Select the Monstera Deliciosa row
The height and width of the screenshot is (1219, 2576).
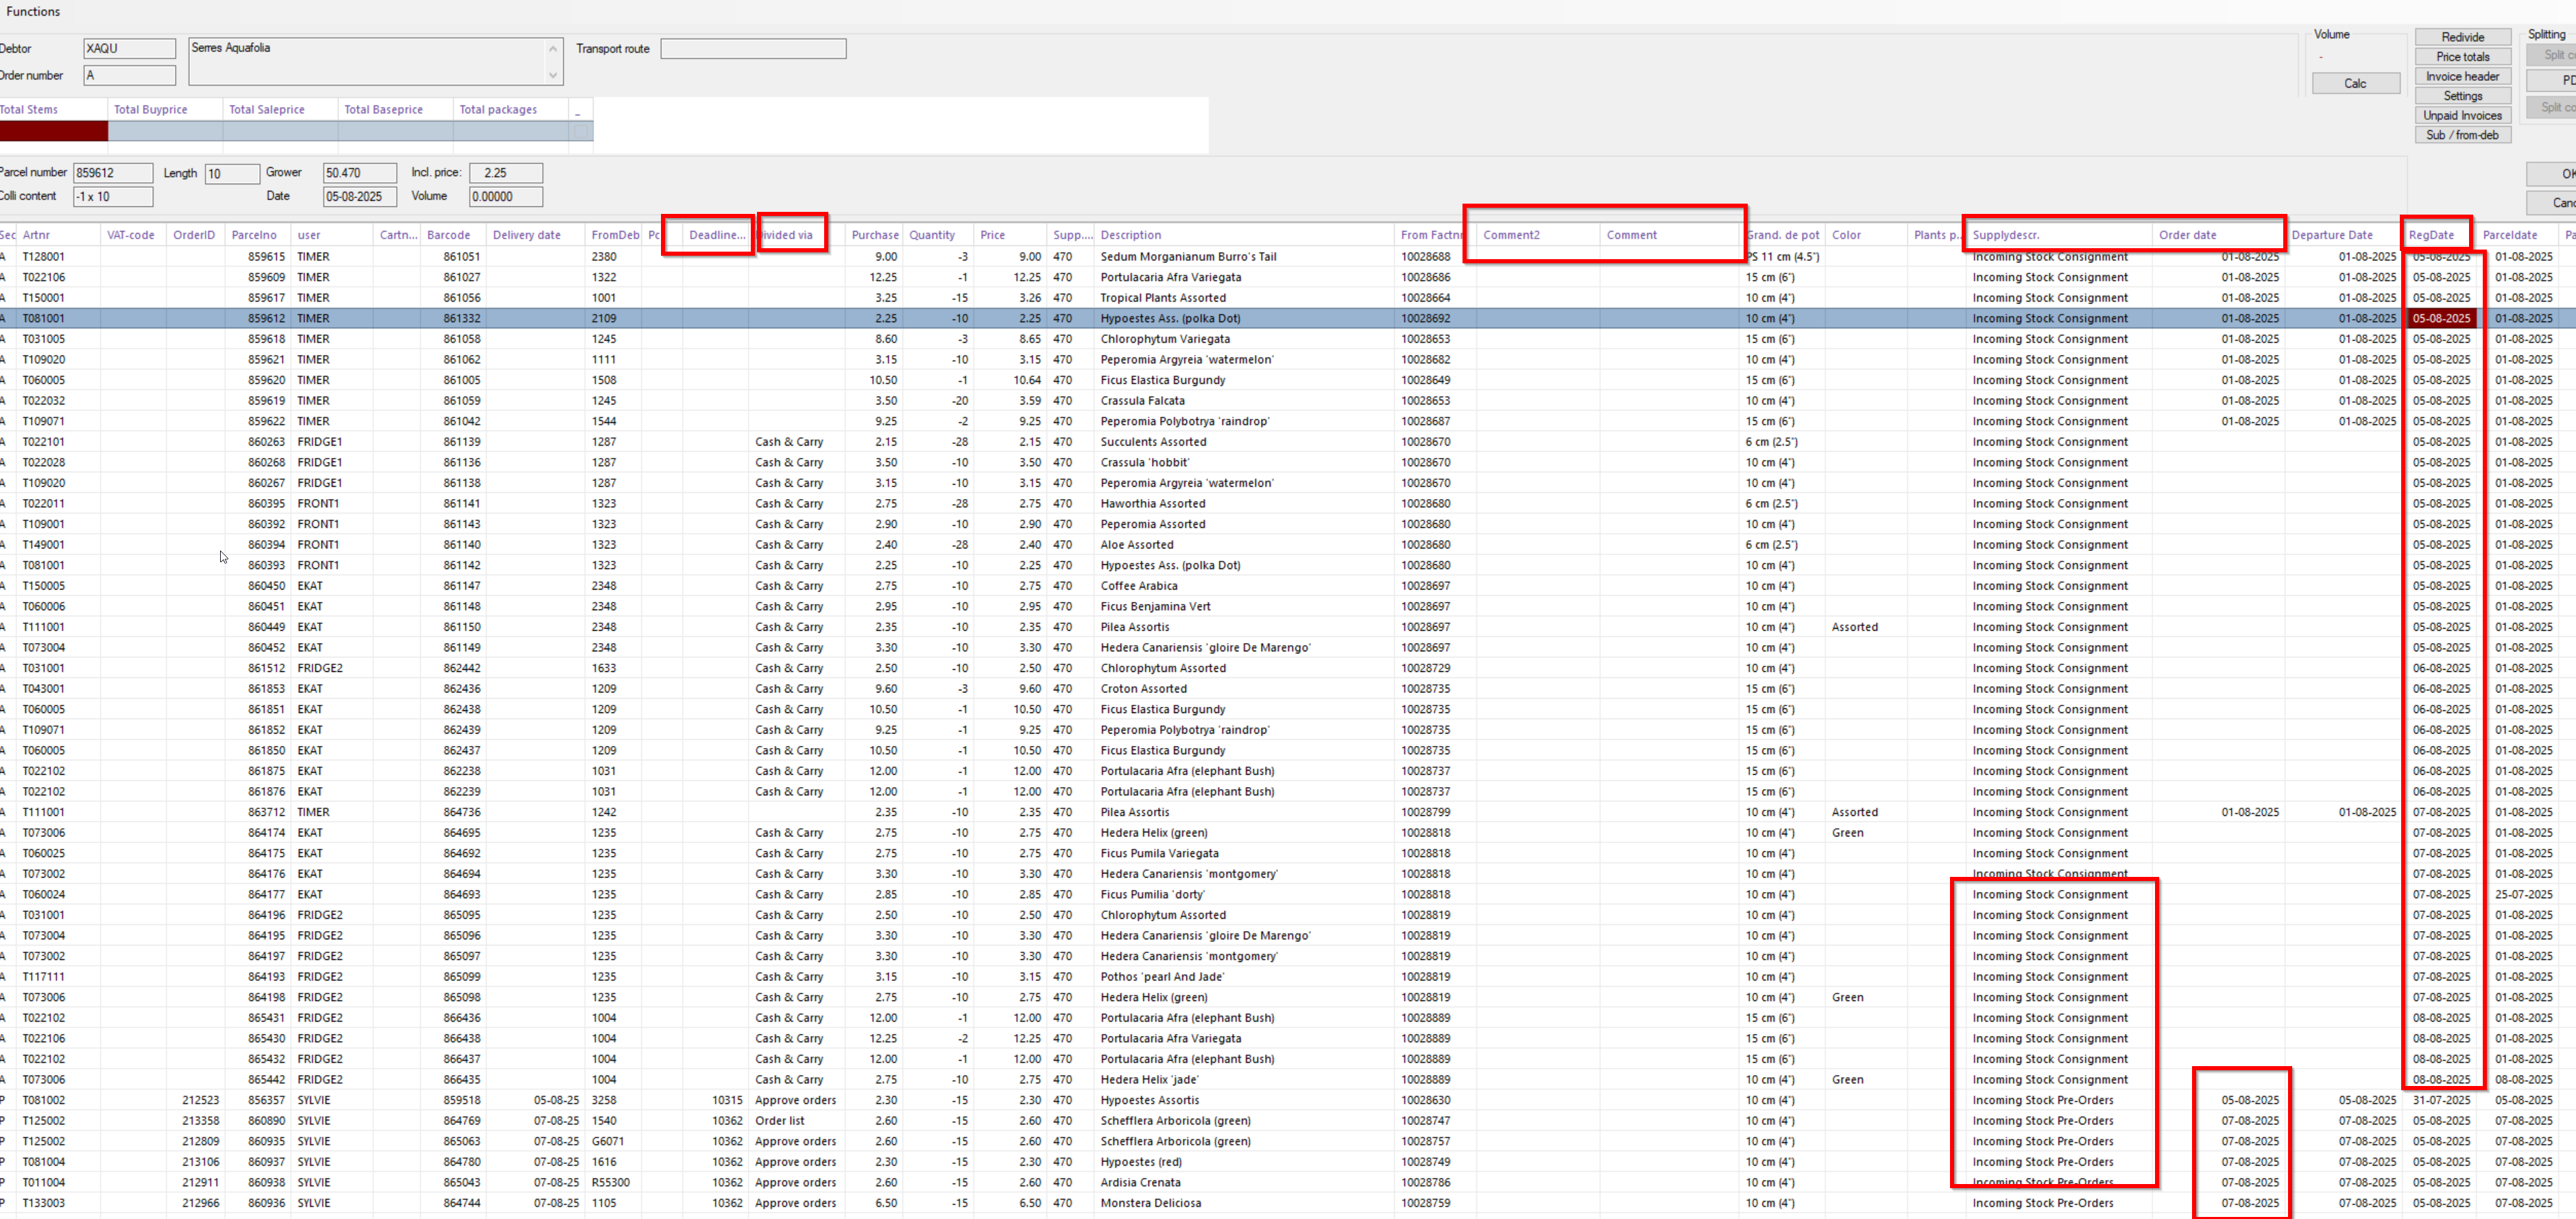(1150, 1203)
